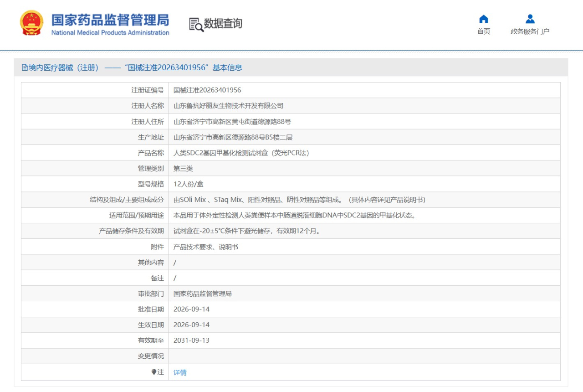Image resolution: width=583 pixels, height=392 pixels.
Task: Click the 注册人住所 label cell
Action: [x=95, y=121]
